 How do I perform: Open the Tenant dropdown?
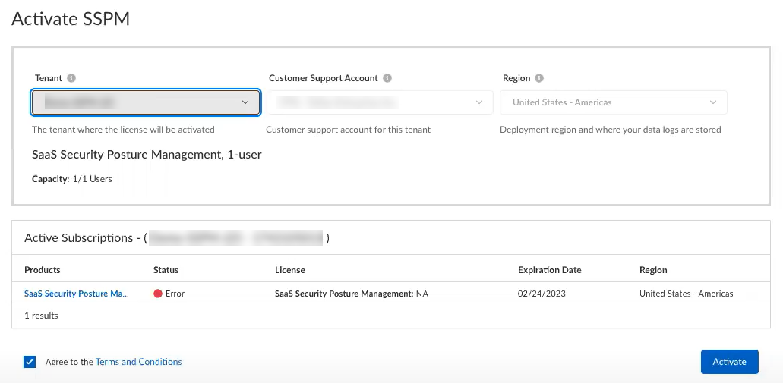click(x=146, y=102)
